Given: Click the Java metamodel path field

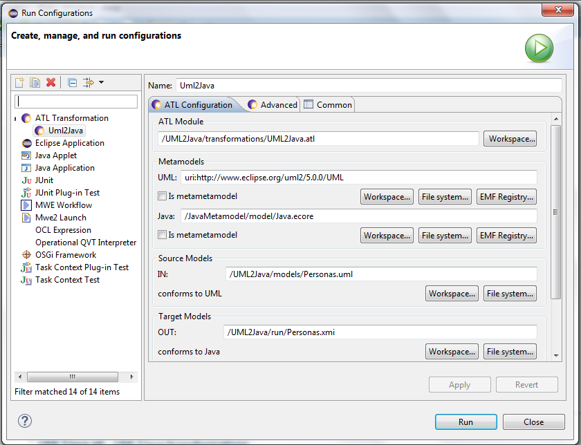Looking at the screenshot, I should (x=359, y=216).
